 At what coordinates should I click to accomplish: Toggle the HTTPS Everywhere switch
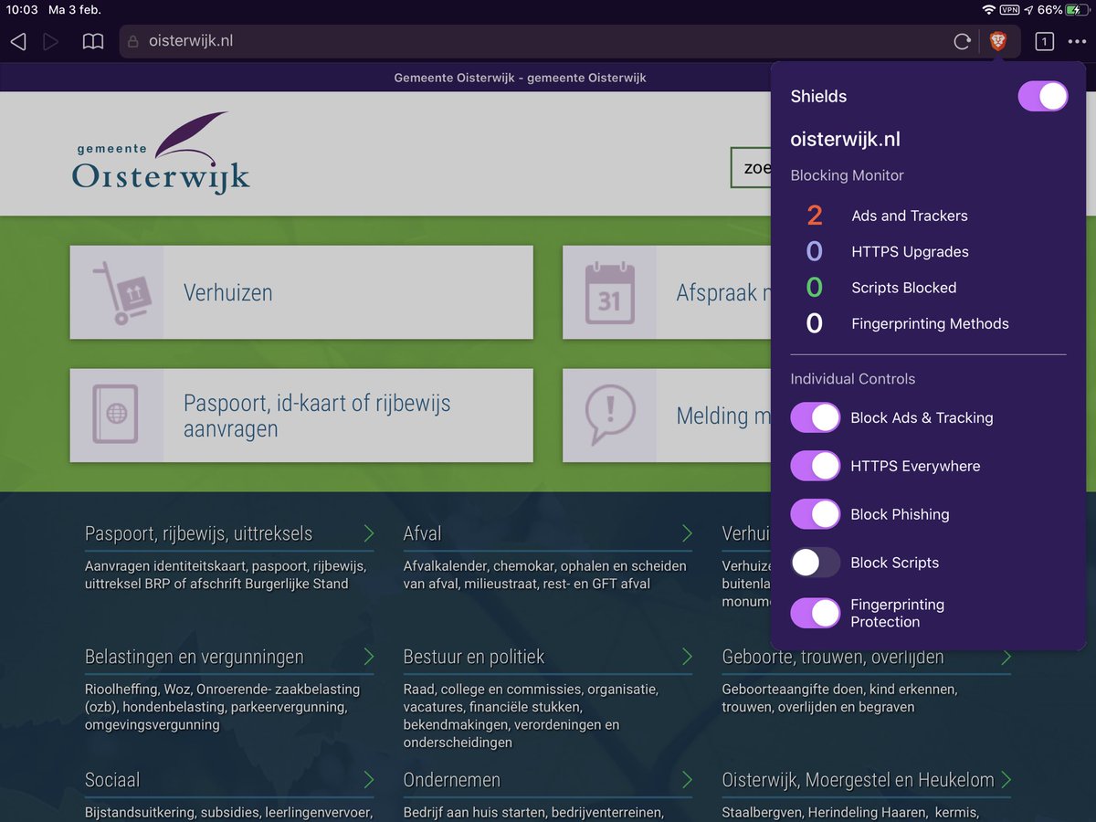[815, 466]
